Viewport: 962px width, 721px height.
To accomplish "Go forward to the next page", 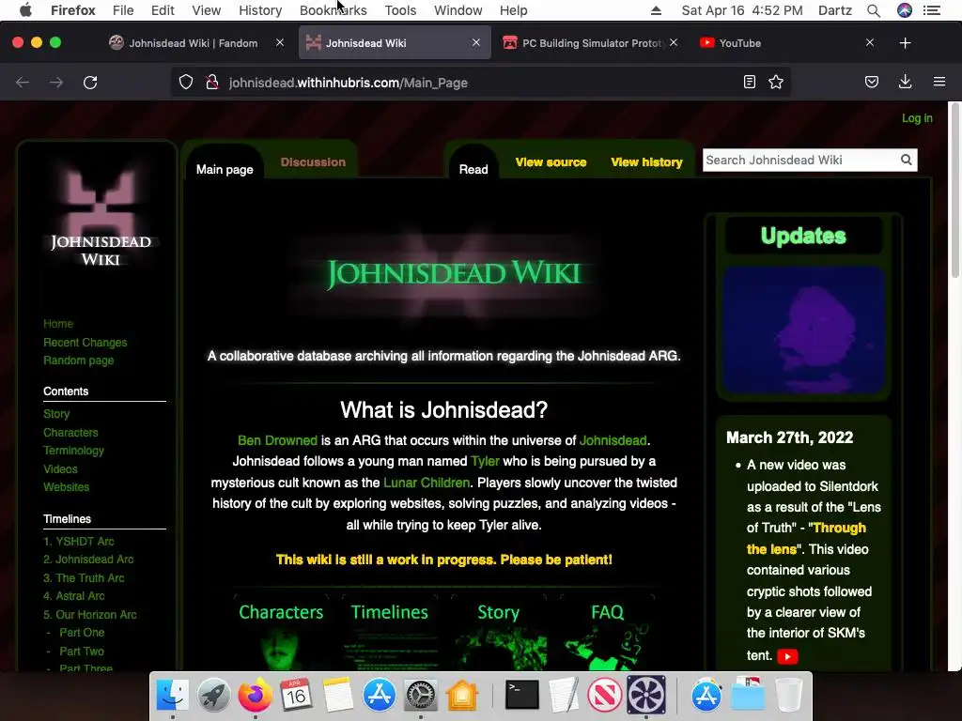I will coord(56,83).
